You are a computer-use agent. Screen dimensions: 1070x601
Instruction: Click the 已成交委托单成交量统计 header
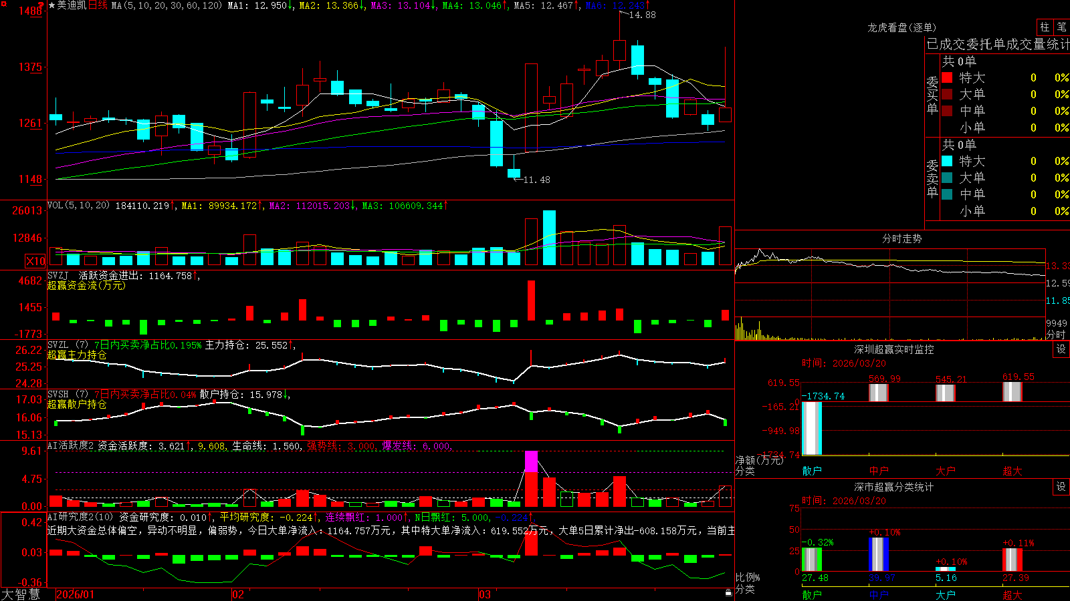pyautogui.click(x=998, y=44)
